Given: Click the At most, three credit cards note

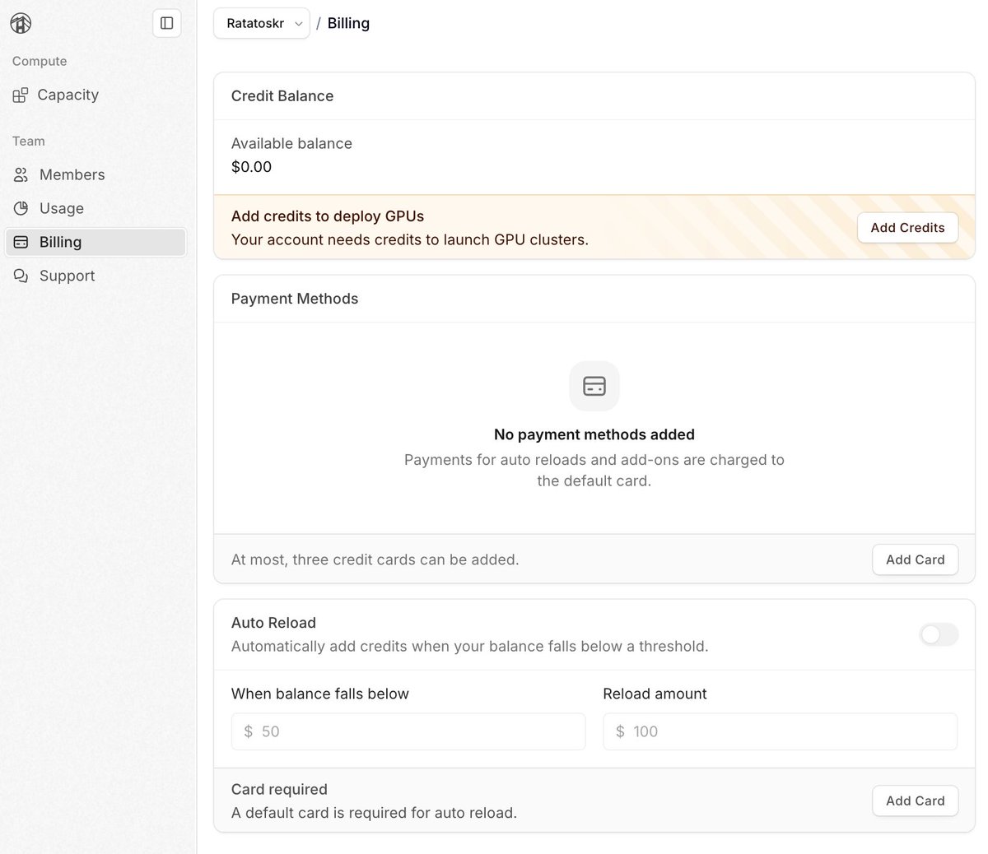Looking at the screenshot, I should (375, 559).
